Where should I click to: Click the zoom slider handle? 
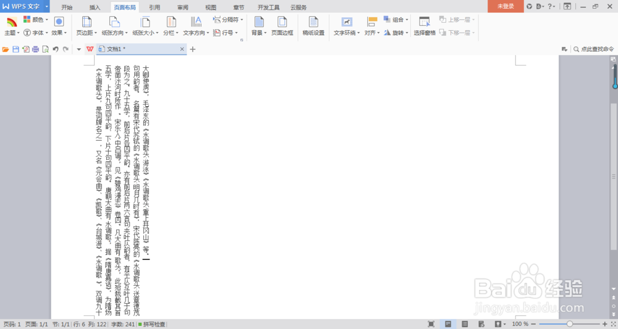[570, 324]
